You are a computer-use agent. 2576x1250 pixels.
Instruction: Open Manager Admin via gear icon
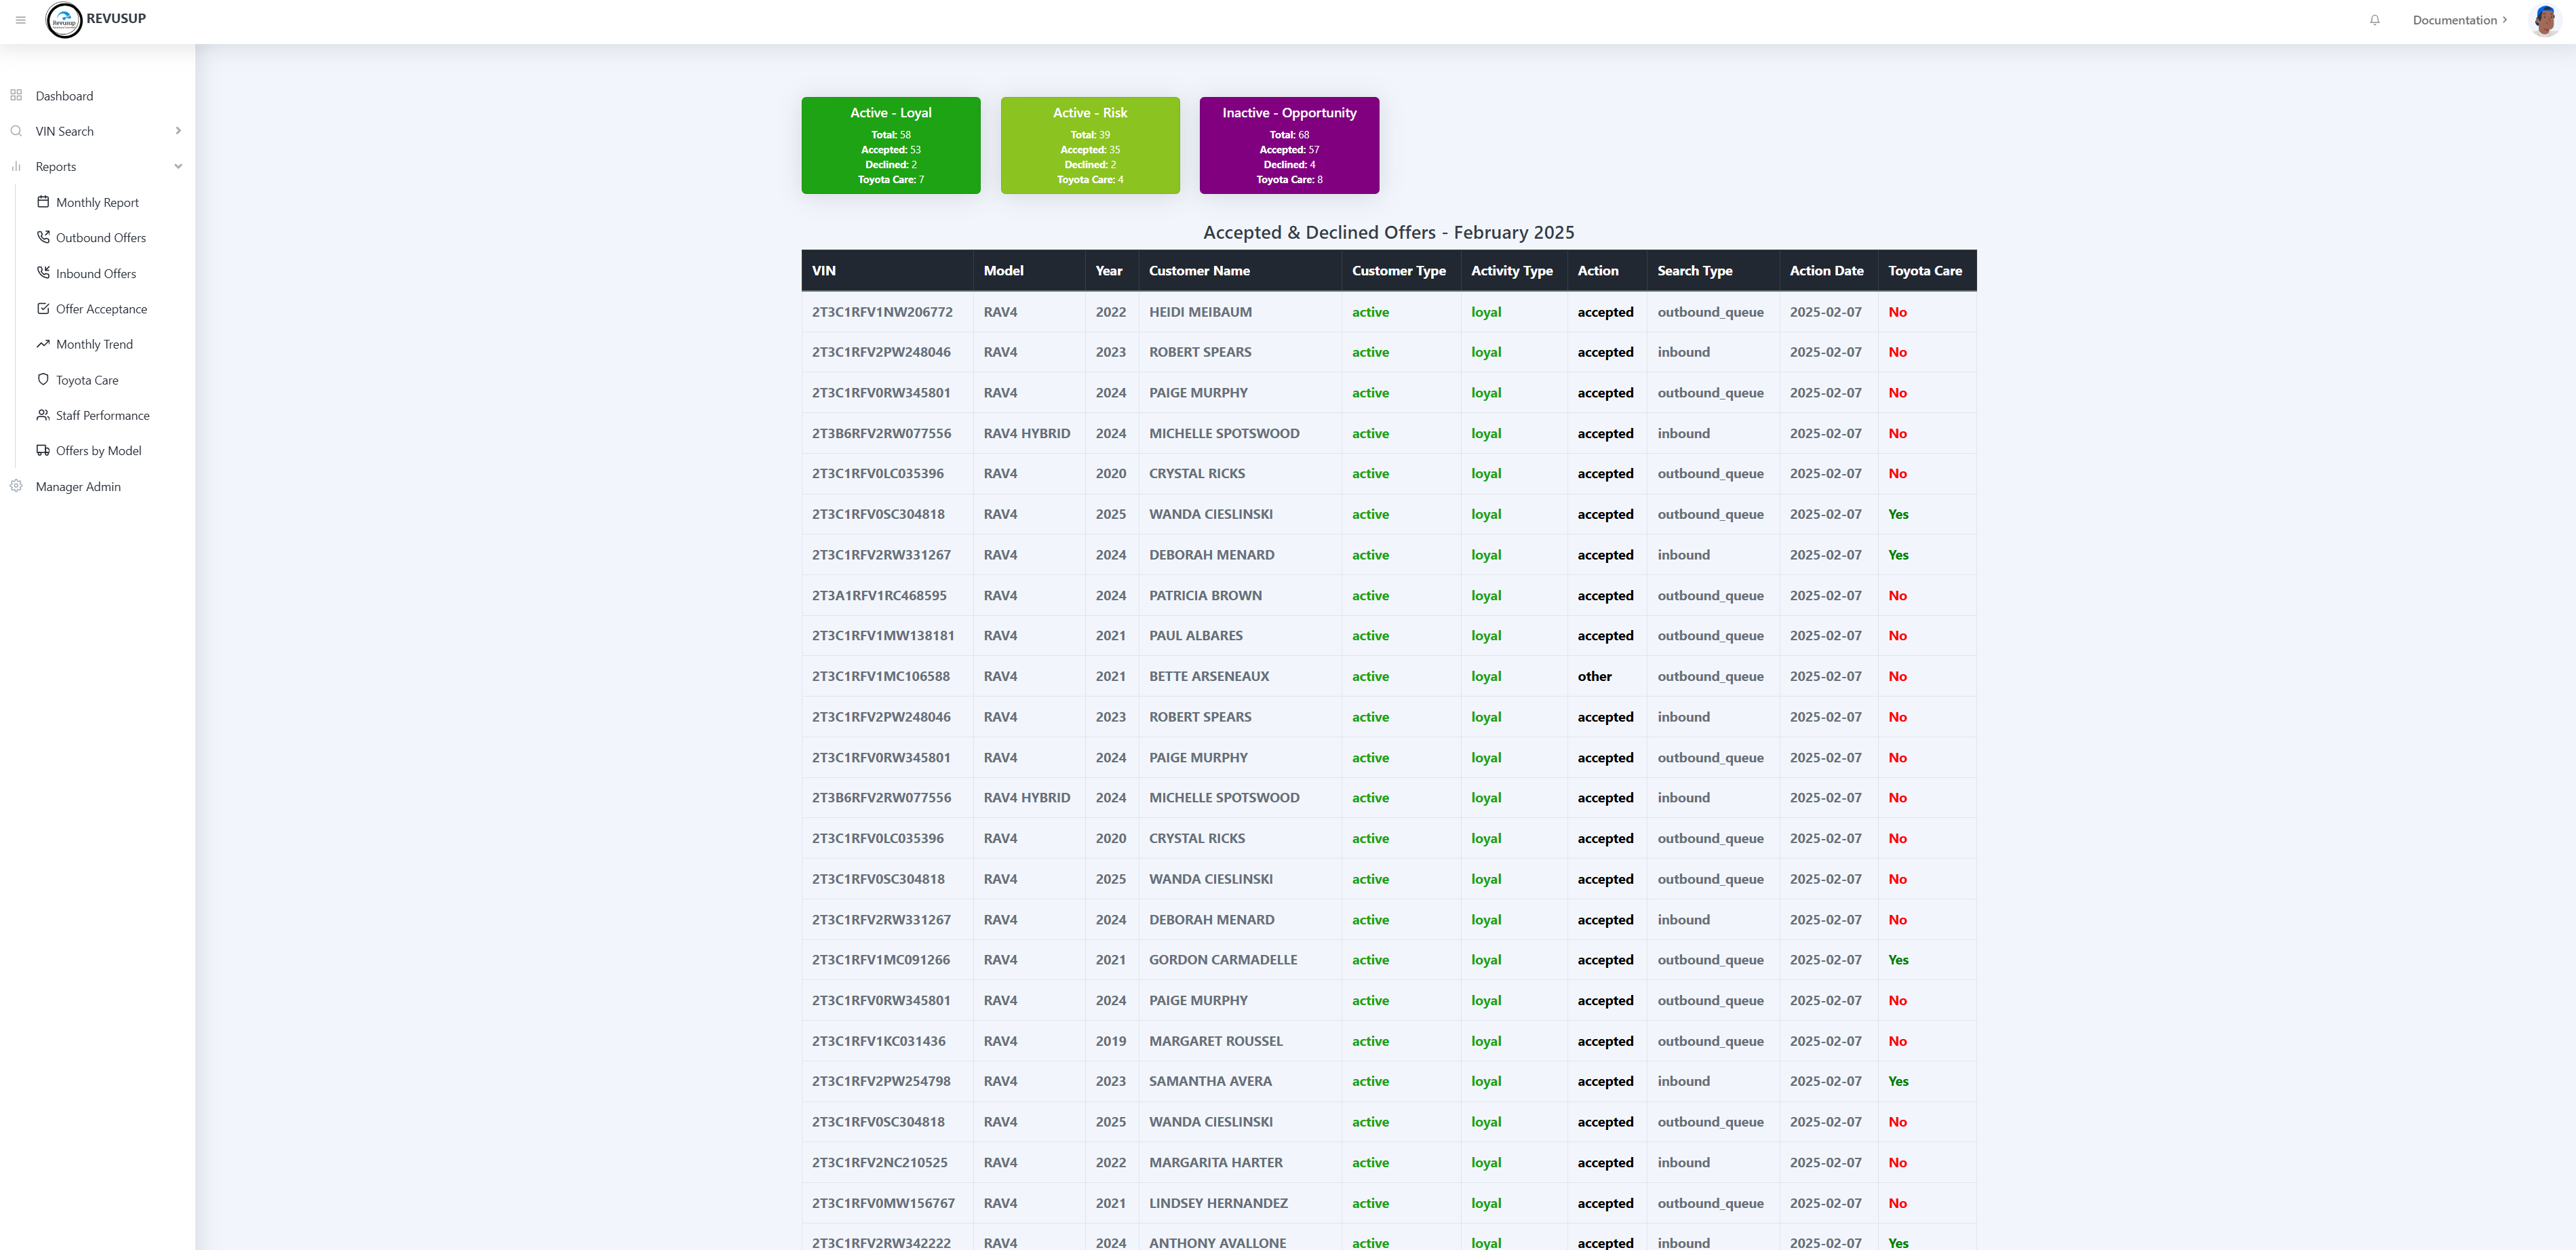16,486
